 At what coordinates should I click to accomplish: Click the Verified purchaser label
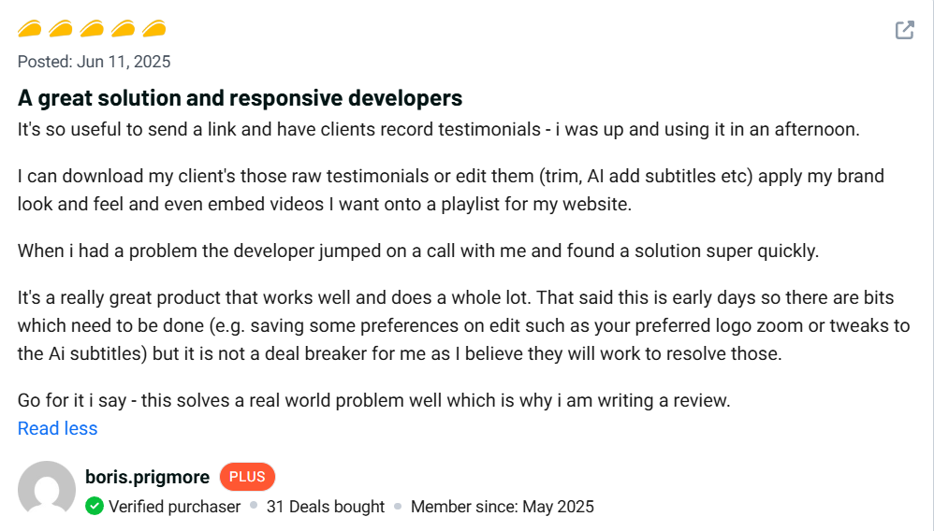174,507
